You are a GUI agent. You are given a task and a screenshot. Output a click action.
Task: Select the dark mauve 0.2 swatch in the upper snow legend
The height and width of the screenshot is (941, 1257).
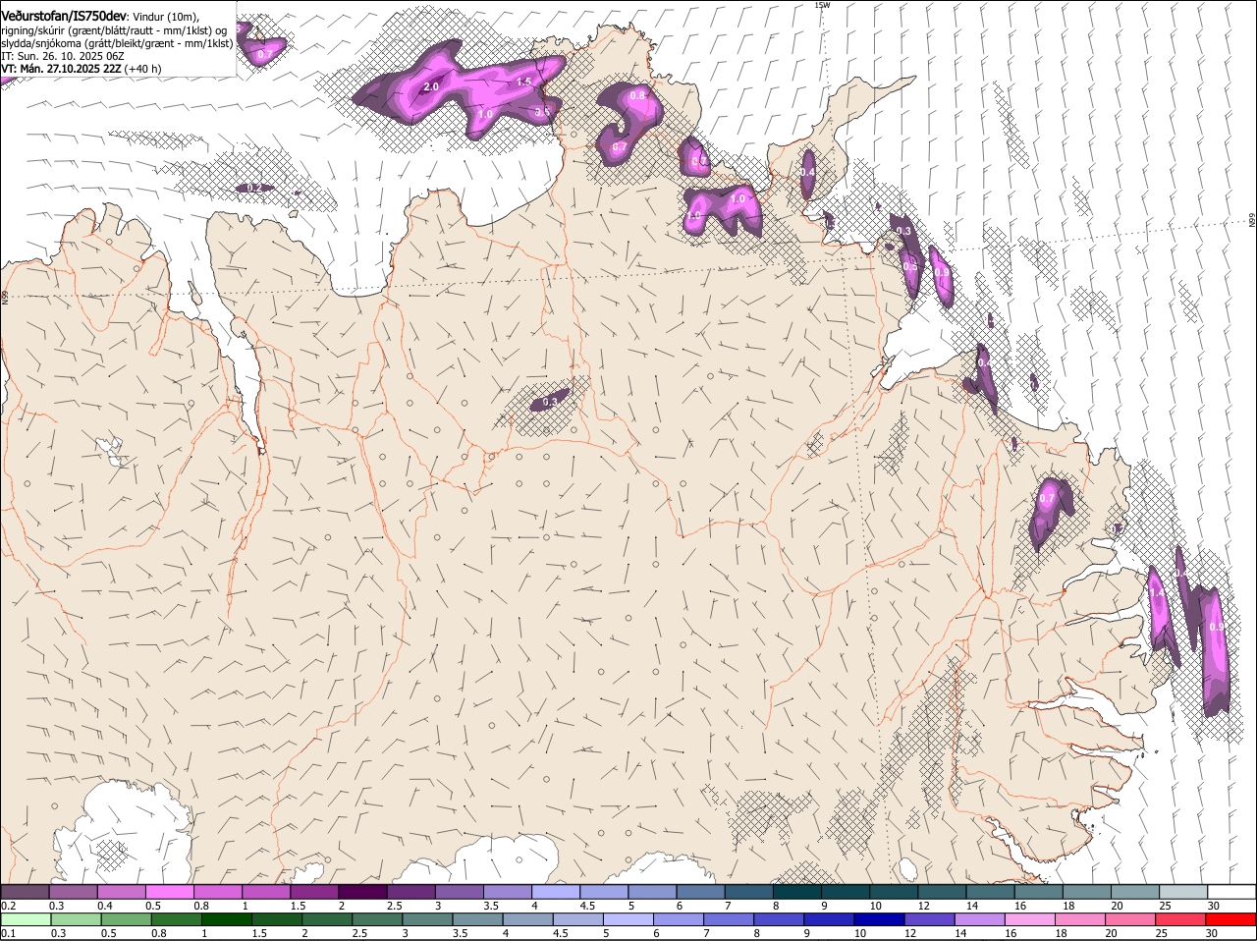[x=25, y=892]
